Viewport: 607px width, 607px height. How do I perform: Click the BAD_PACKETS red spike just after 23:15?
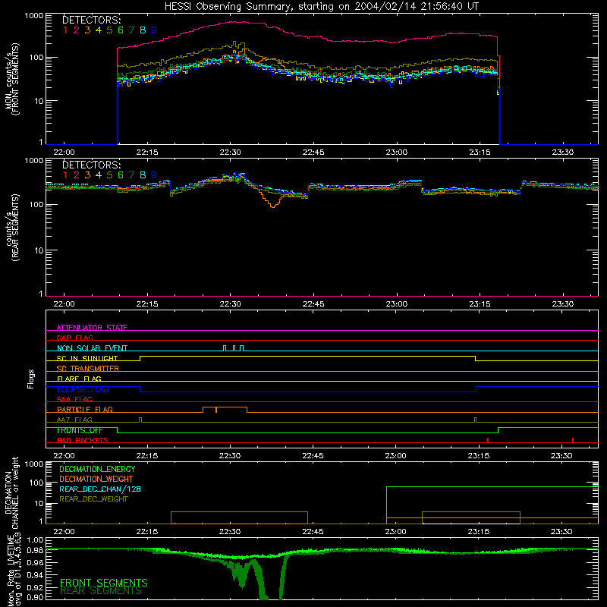tap(488, 440)
